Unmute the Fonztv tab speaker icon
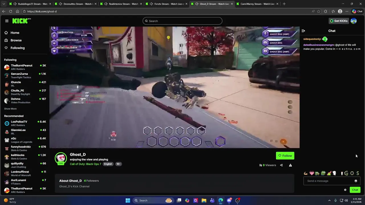365x205 pixels. (151, 4)
